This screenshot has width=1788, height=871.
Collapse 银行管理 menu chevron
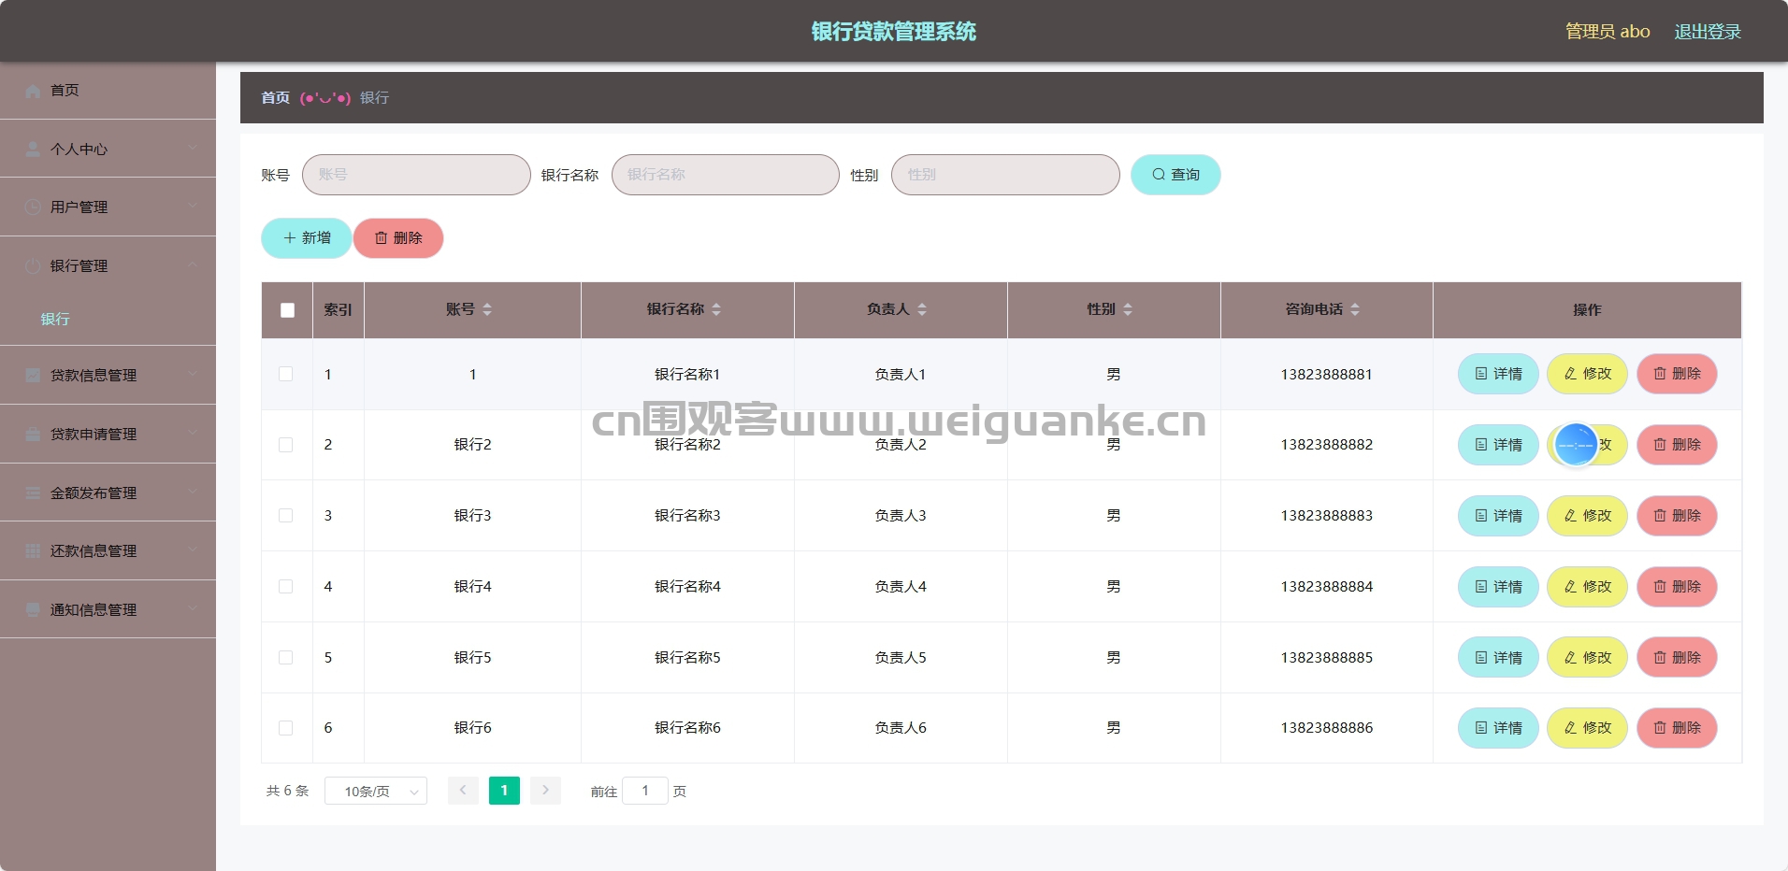tap(193, 264)
